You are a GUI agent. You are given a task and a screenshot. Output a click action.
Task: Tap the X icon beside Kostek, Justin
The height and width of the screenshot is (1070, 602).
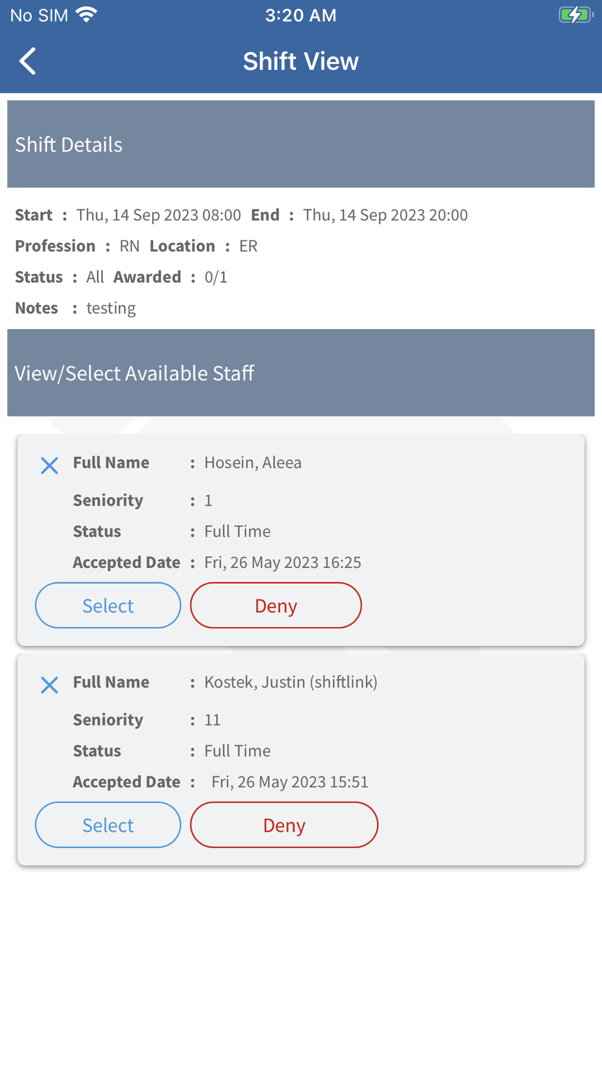point(49,685)
